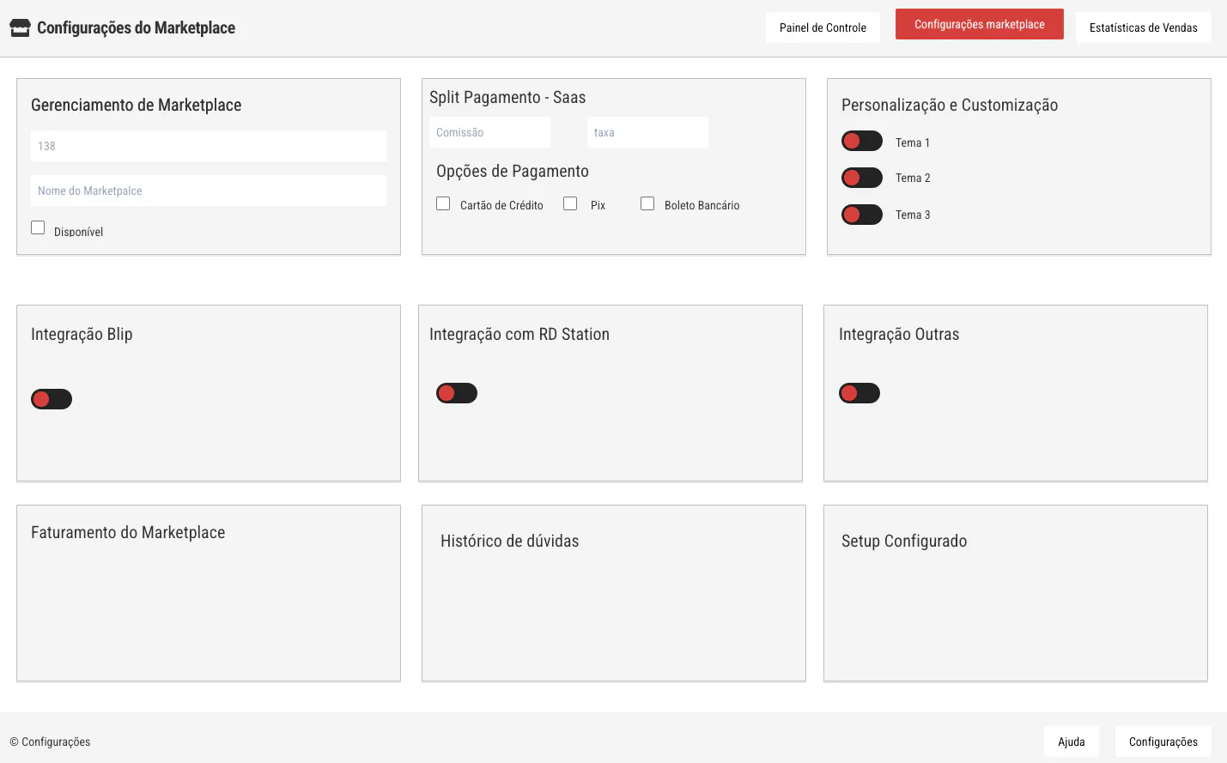Click the Tema 2 label
The width and height of the screenshot is (1227, 763).
coord(913,178)
